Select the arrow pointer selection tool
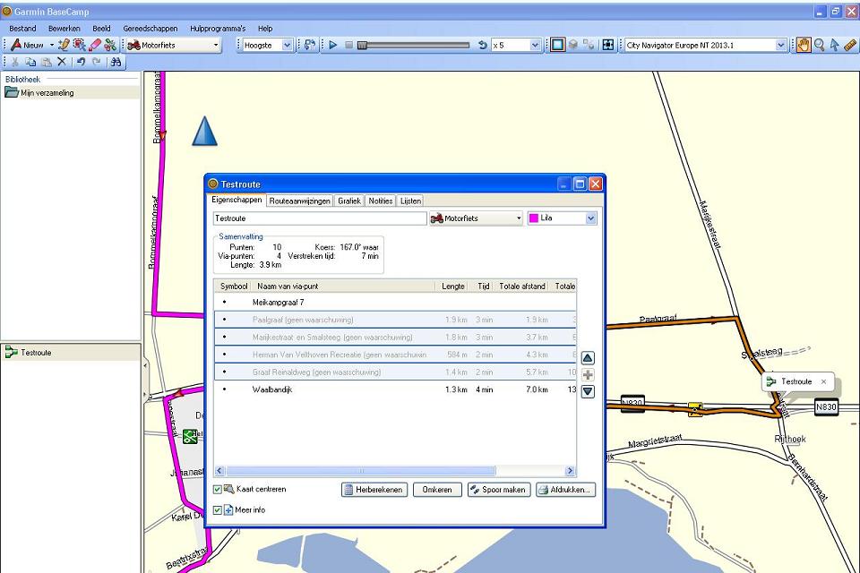This screenshot has width=860, height=573. 834,45
